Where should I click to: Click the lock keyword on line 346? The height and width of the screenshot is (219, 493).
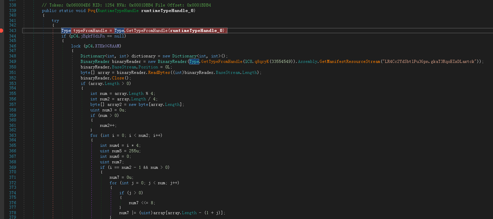tap(76, 46)
